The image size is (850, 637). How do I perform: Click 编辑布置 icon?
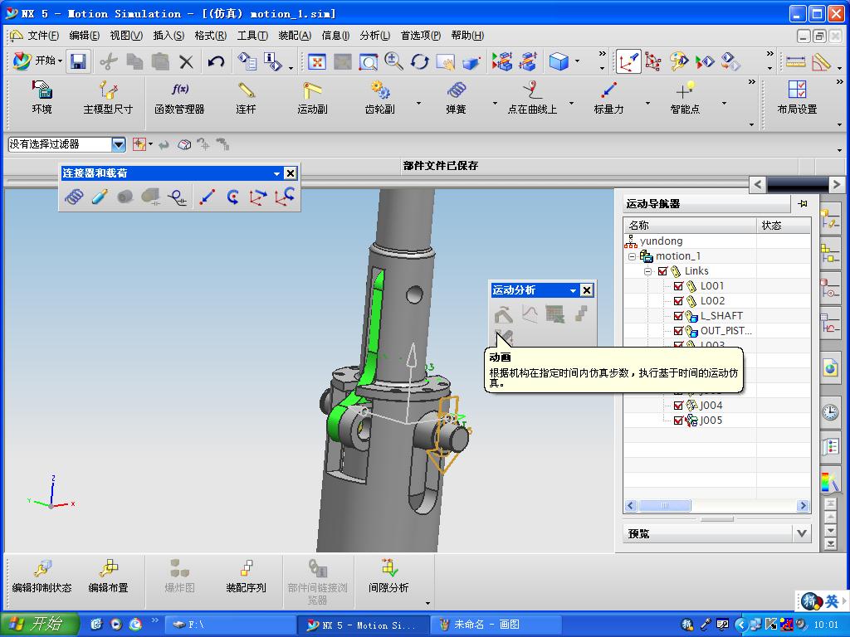tap(109, 577)
